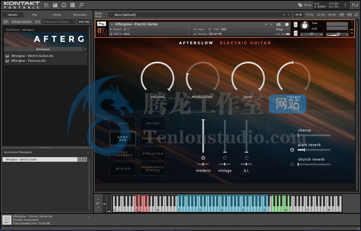Enable the chorus effect
The image size is (361, 231).
(292, 135)
